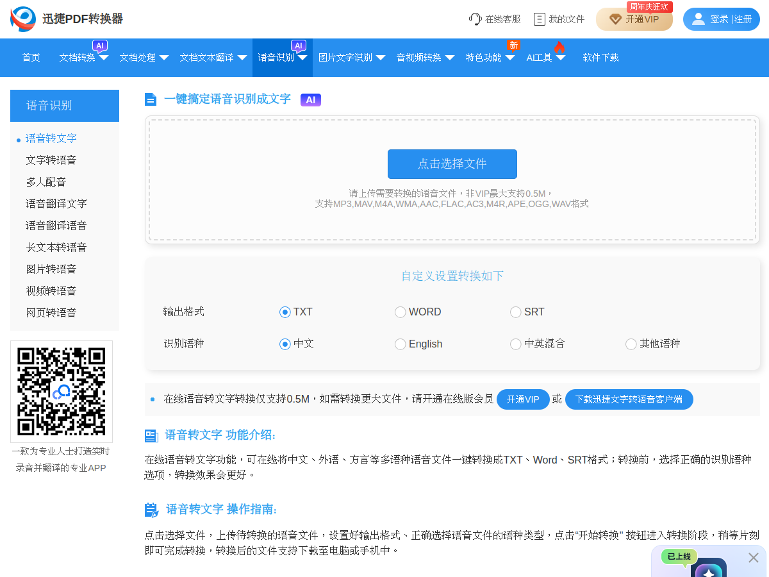The height and width of the screenshot is (577, 769).
Task: Click the user avatar icon beside 登录
Action: click(x=699, y=19)
